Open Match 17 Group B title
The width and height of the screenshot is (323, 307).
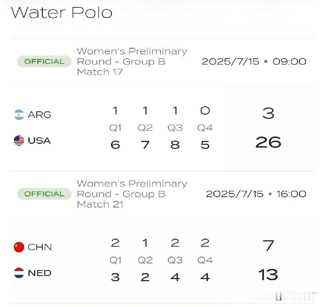[x=132, y=61]
